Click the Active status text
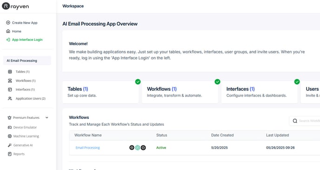Image resolution: width=320 pixels, height=170 pixels. point(161,148)
